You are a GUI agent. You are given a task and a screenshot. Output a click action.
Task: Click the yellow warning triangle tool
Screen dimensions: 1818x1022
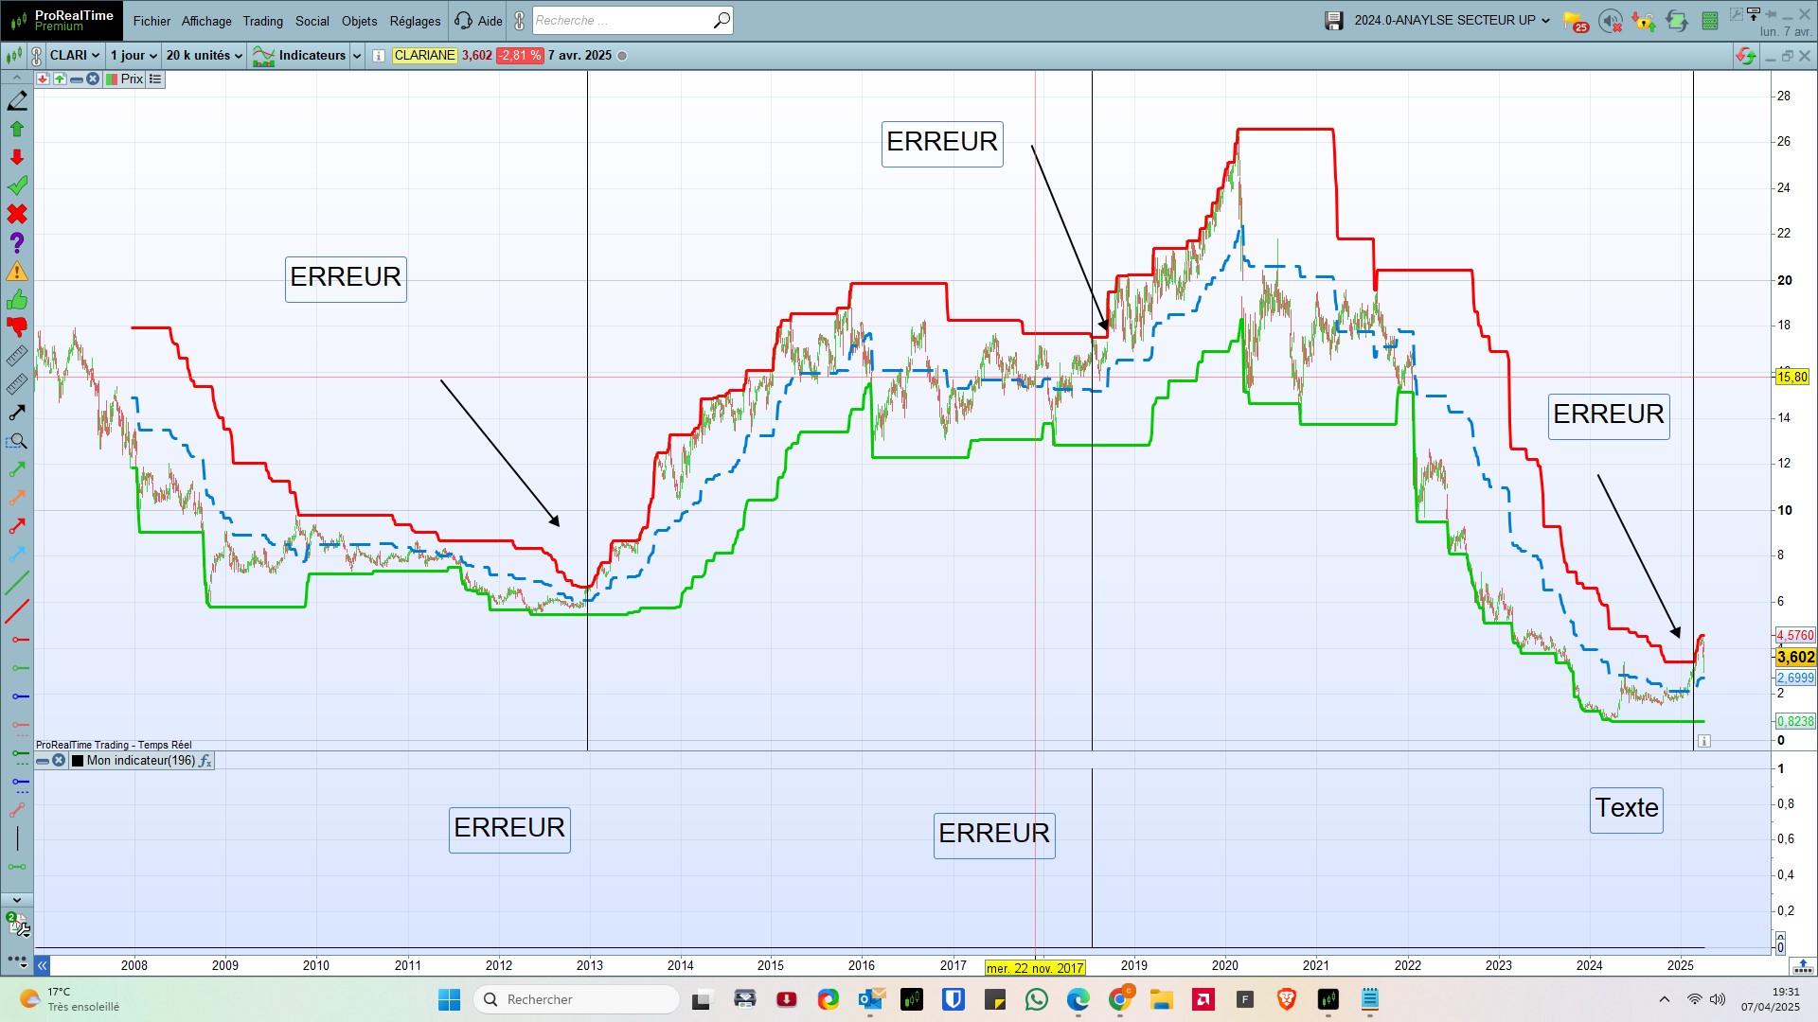coord(17,272)
